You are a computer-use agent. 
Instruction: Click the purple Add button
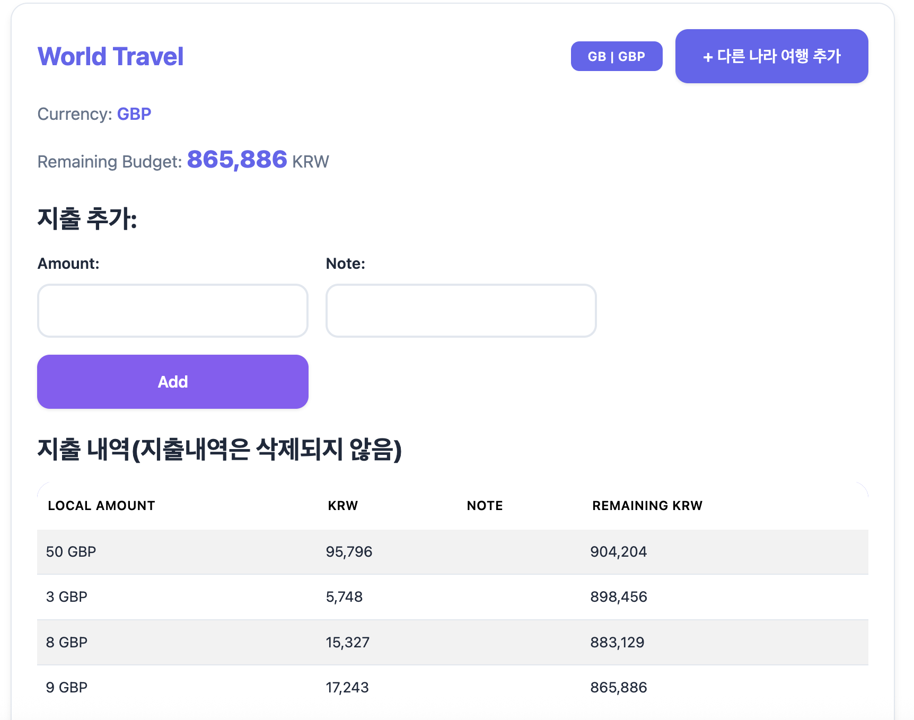click(173, 382)
